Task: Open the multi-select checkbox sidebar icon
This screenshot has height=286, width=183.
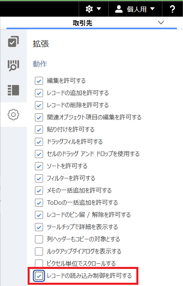Action: coord(13,41)
